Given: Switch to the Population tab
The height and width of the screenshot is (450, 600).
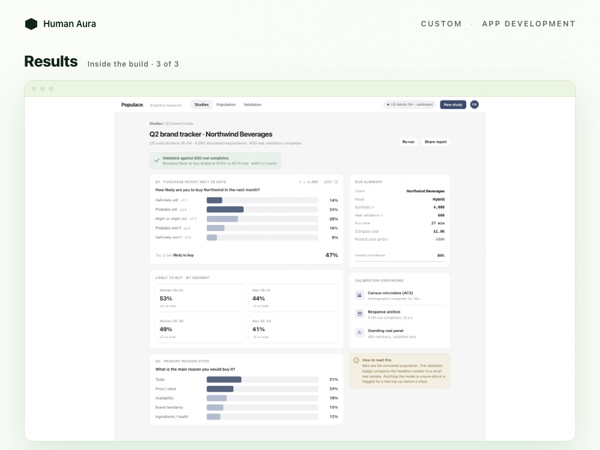Looking at the screenshot, I should [226, 104].
